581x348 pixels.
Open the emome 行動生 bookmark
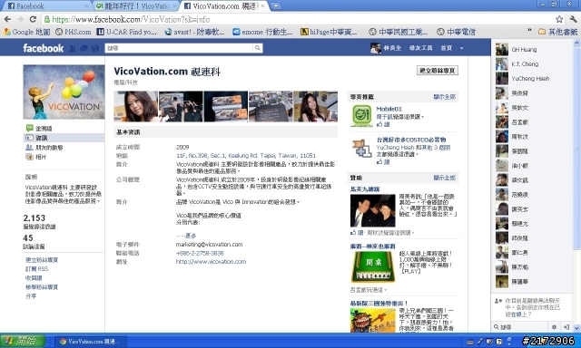pos(262,32)
